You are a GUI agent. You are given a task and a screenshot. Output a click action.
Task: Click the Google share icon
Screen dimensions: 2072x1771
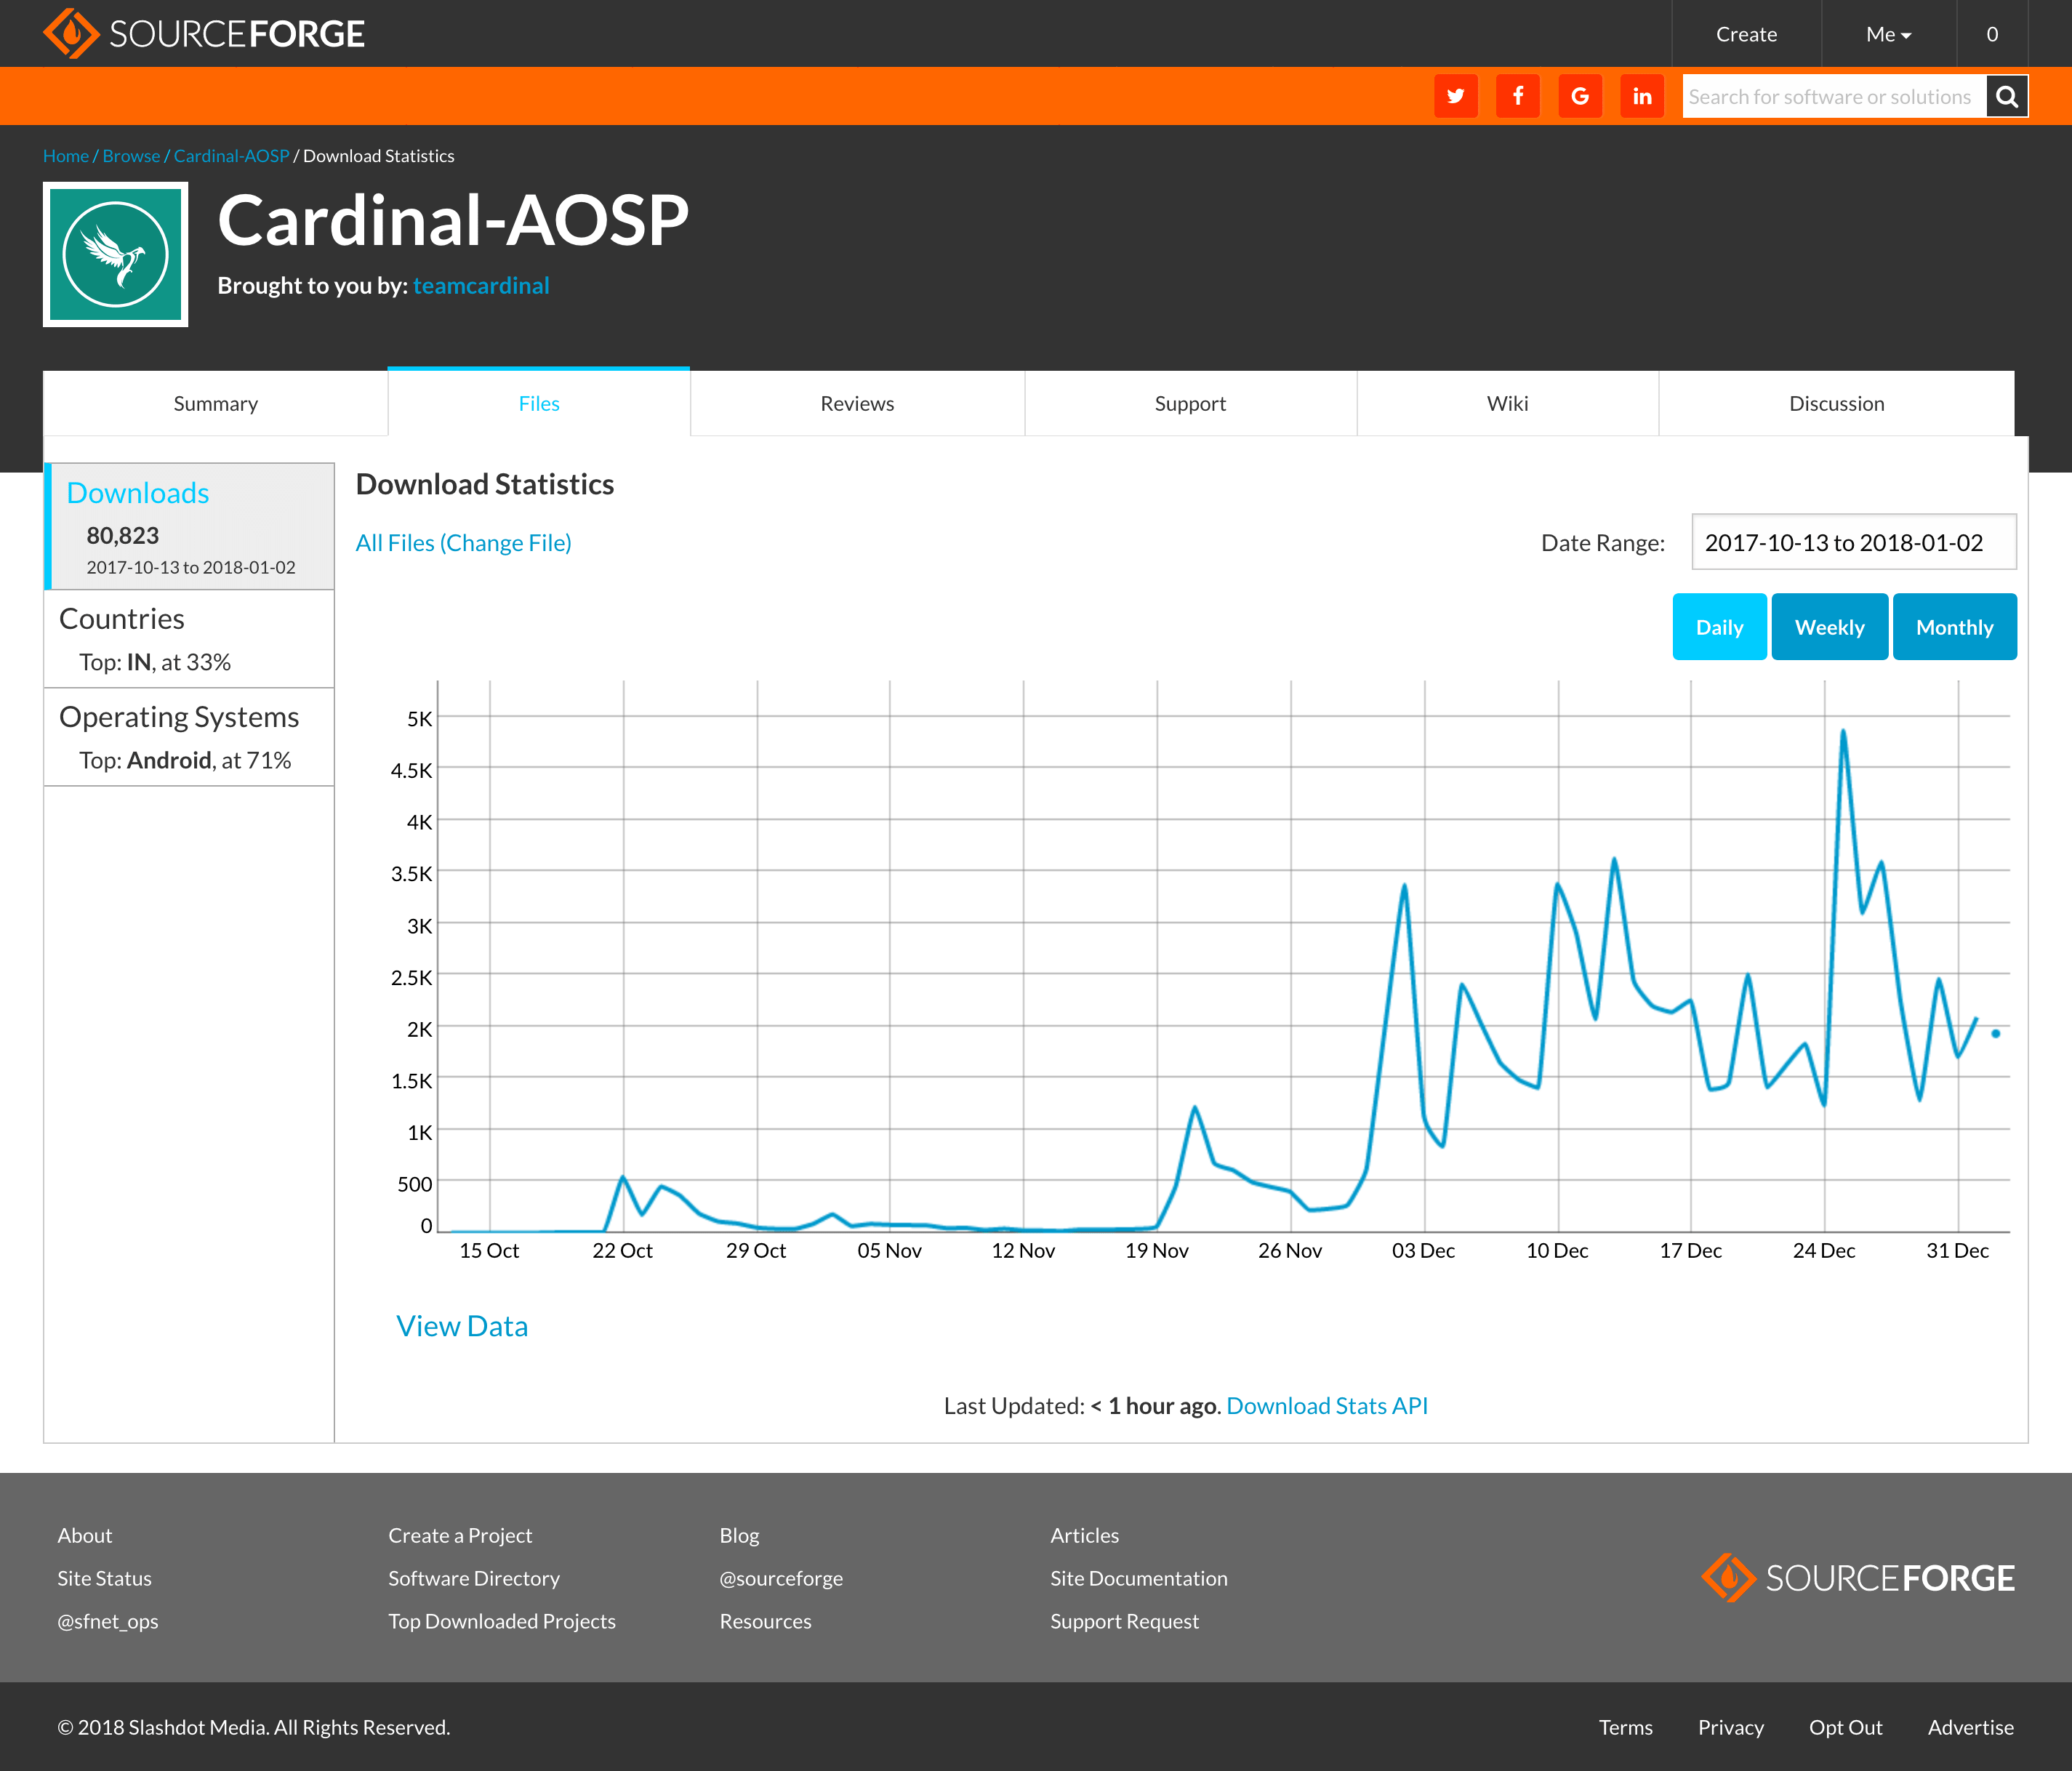click(x=1579, y=96)
